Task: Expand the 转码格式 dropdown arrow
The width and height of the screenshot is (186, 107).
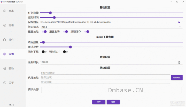Action: [x=180, y=27]
